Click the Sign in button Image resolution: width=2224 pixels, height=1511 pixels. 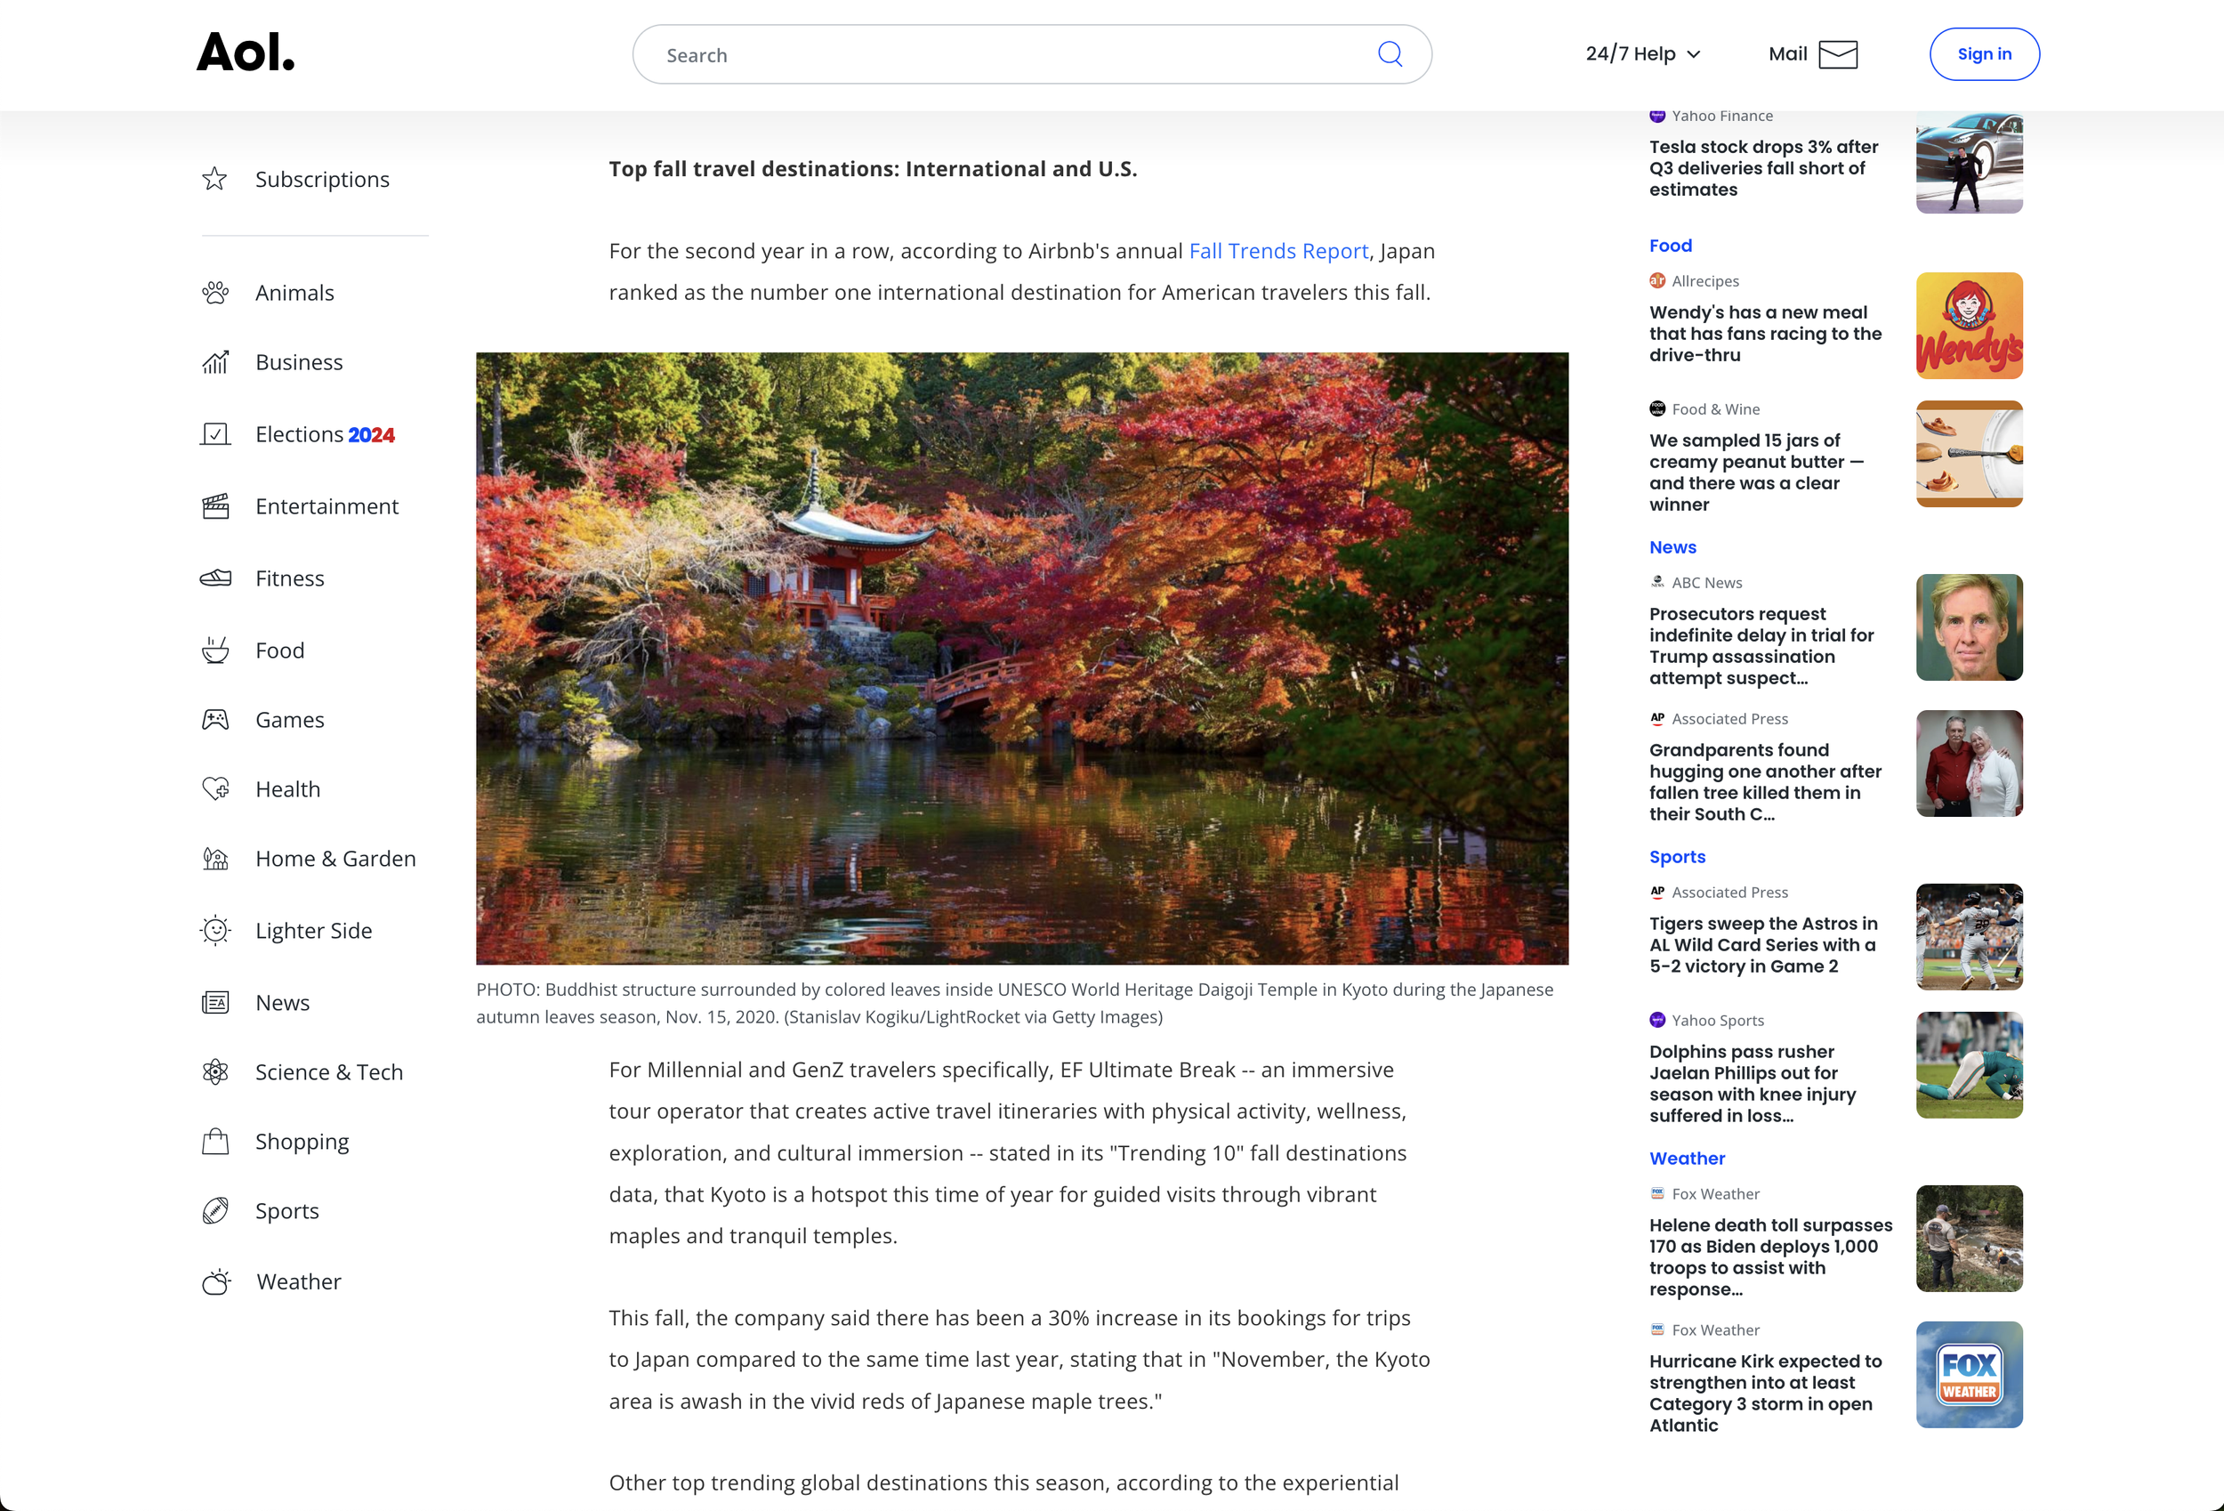tap(1984, 54)
